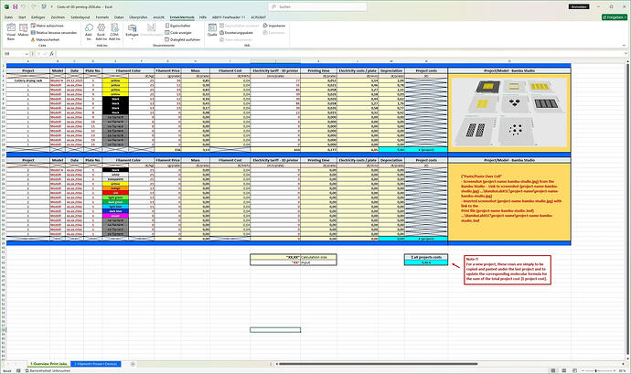Switch to the Formeln ribbon tab

[x=102, y=17]
